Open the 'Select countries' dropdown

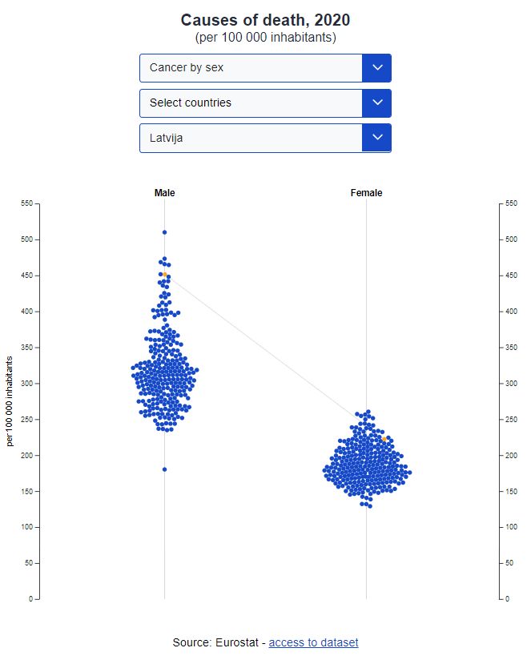(251, 103)
